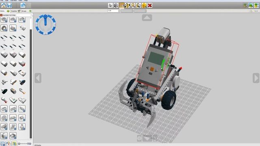The width and height of the screenshot is (260, 146).
Task: Reset the camera view button near bottom arrow
Action: (139, 138)
